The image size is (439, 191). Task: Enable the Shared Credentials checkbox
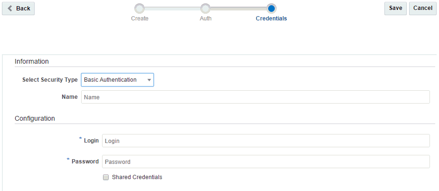click(x=106, y=177)
